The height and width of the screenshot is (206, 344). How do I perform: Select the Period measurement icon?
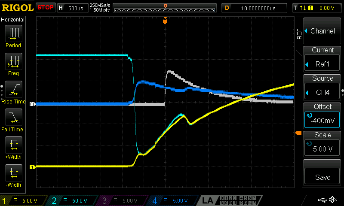coord(14,33)
